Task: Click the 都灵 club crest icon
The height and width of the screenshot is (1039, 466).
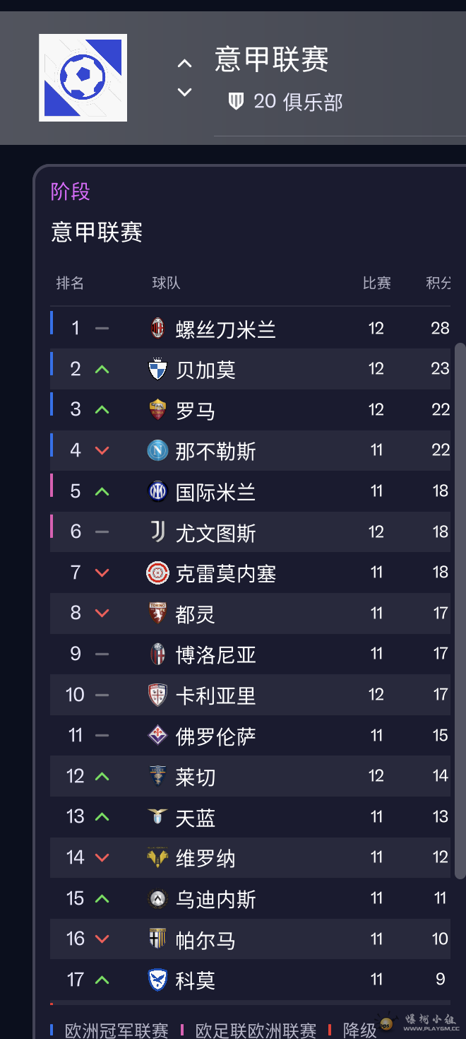Action: point(157,614)
